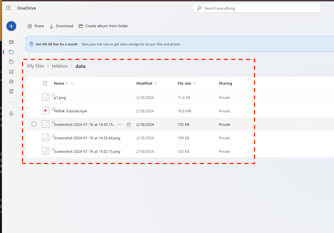Open Screenshot 2024-01-16 at 15.02.15.png

pyautogui.click(x=87, y=151)
